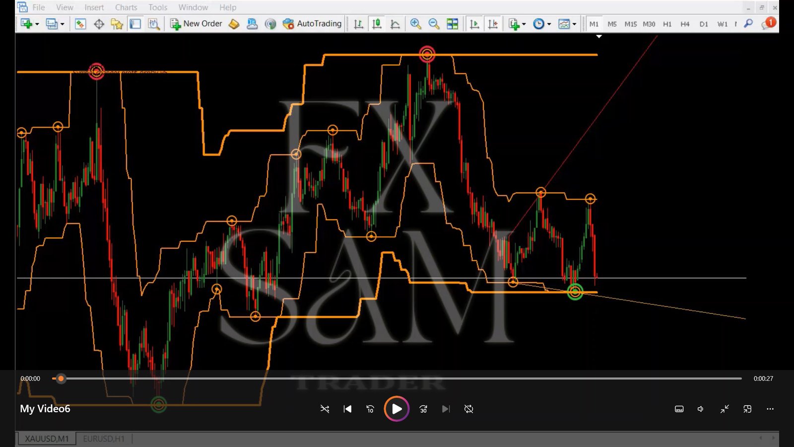This screenshot has height=447, width=794.
Task: Select the crosshair tool in toolbar
Action: (99, 24)
